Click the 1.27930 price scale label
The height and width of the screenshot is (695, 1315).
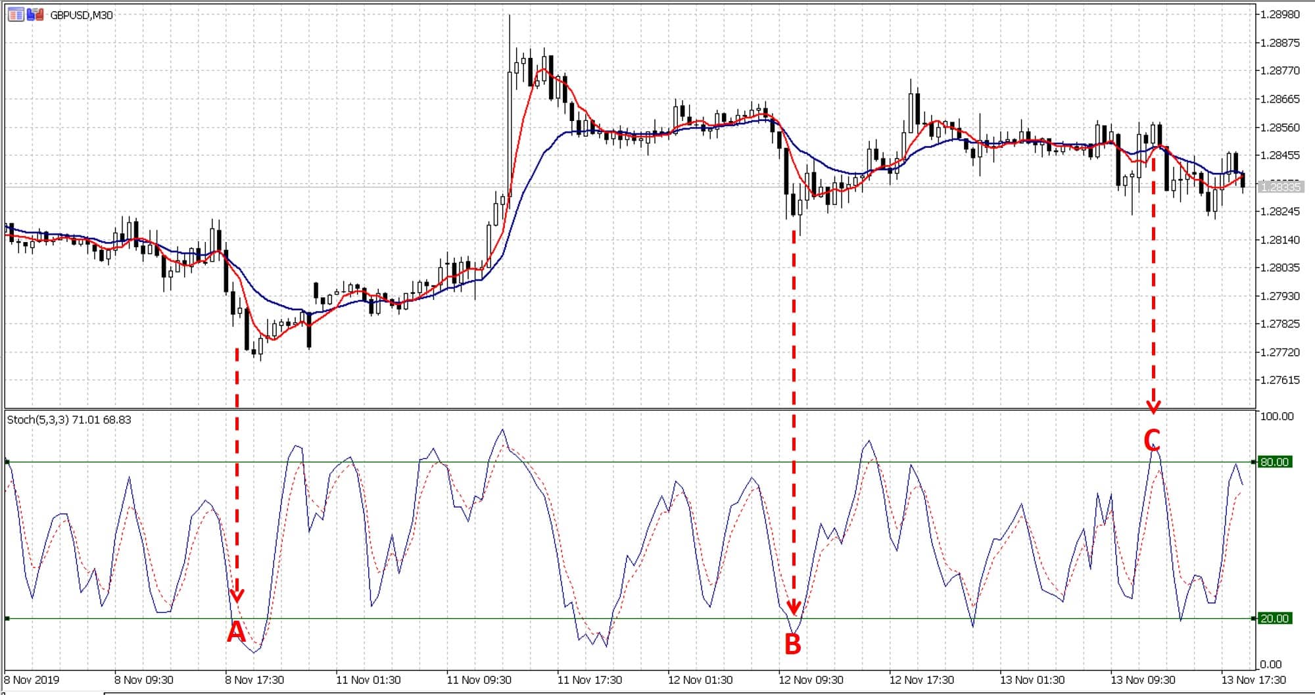click(1280, 296)
